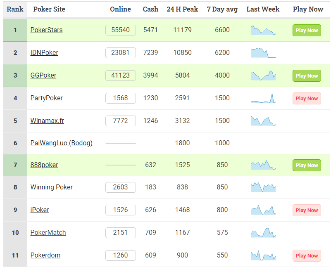
Task: Click the PartyPoker last week spike chart
Action: point(263,98)
